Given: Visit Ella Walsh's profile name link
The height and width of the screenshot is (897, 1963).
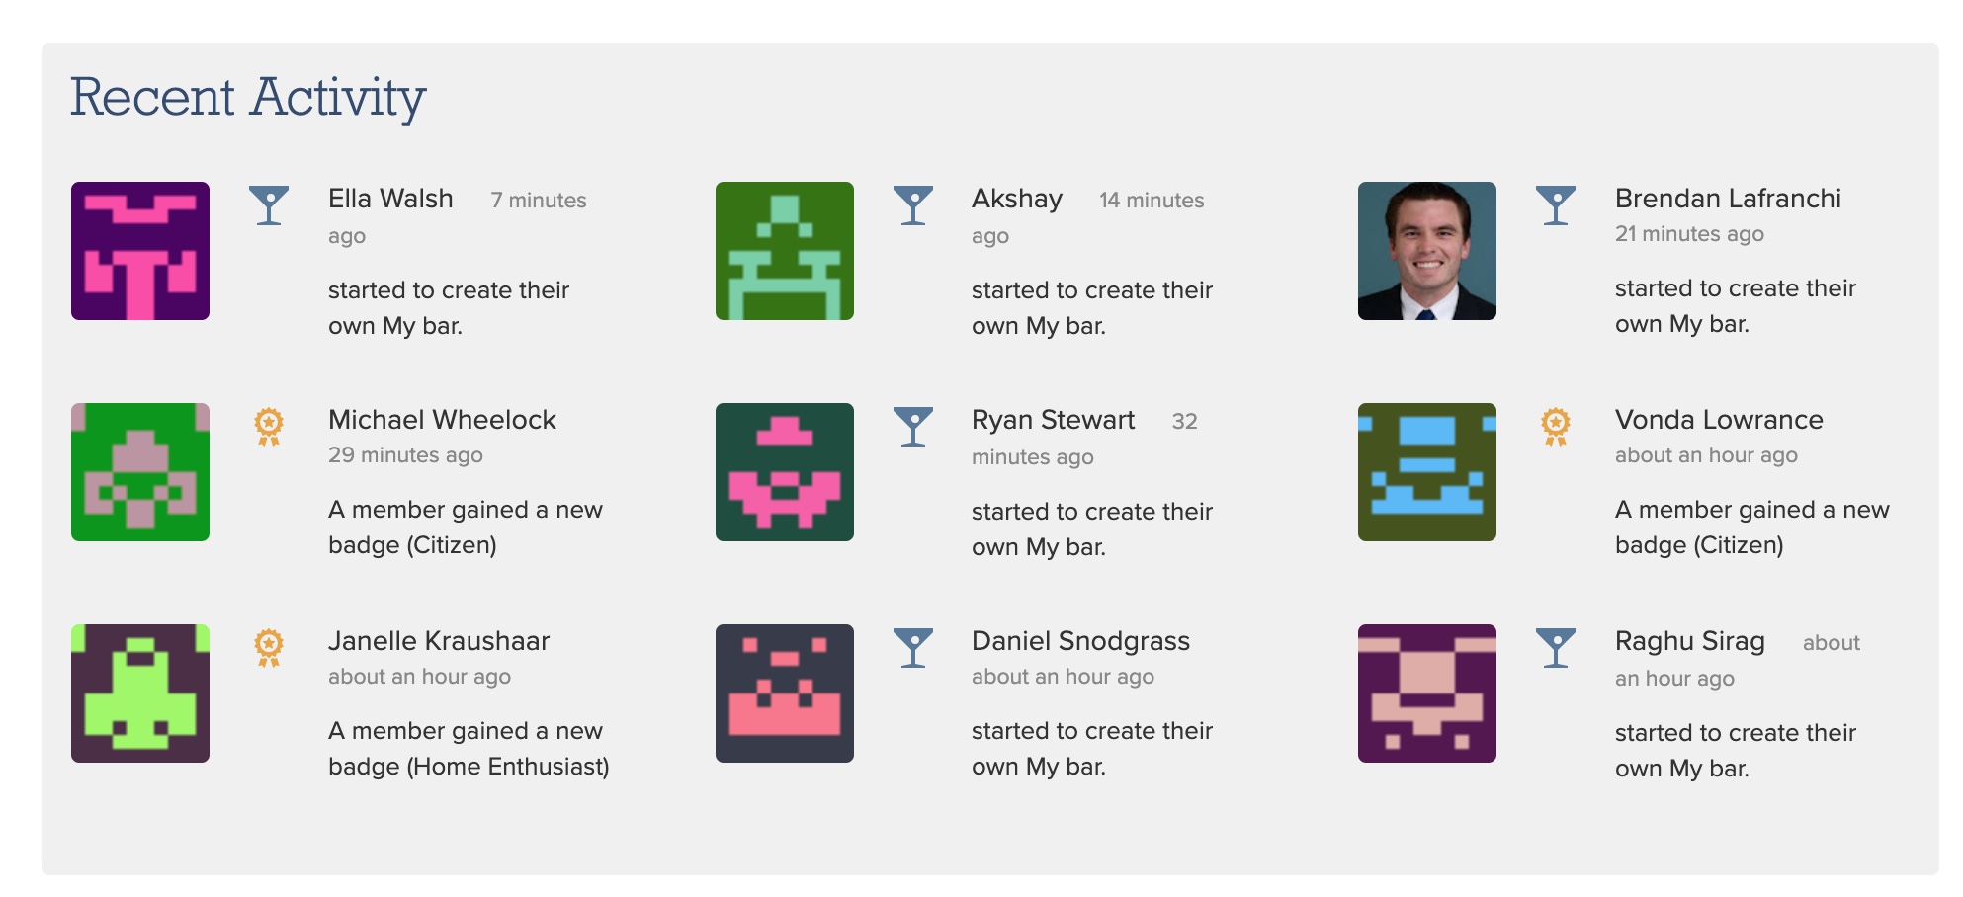Looking at the screenshot, I should (390, 199).
